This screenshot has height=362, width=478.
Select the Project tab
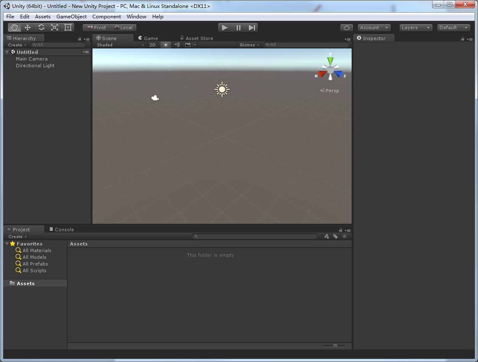point(24,229)
